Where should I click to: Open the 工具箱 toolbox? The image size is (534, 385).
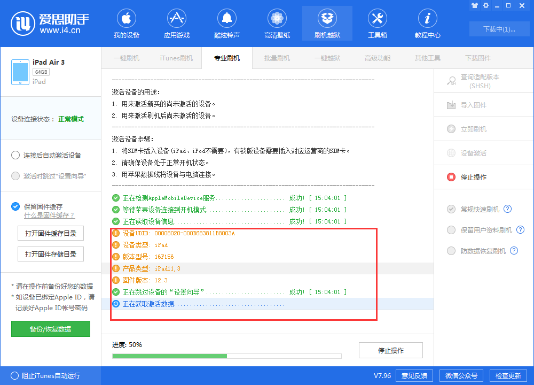click(377, 23)
